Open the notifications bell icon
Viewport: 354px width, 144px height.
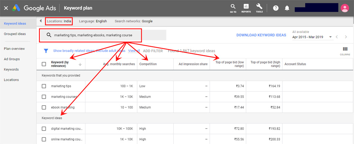[x=287, y=8]
